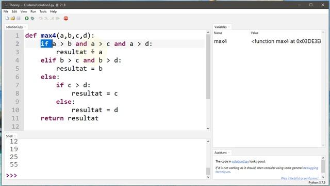This screenshot has height=186, width=330.
Task: Maximize the Thonny window
Action: click(311, 5)
